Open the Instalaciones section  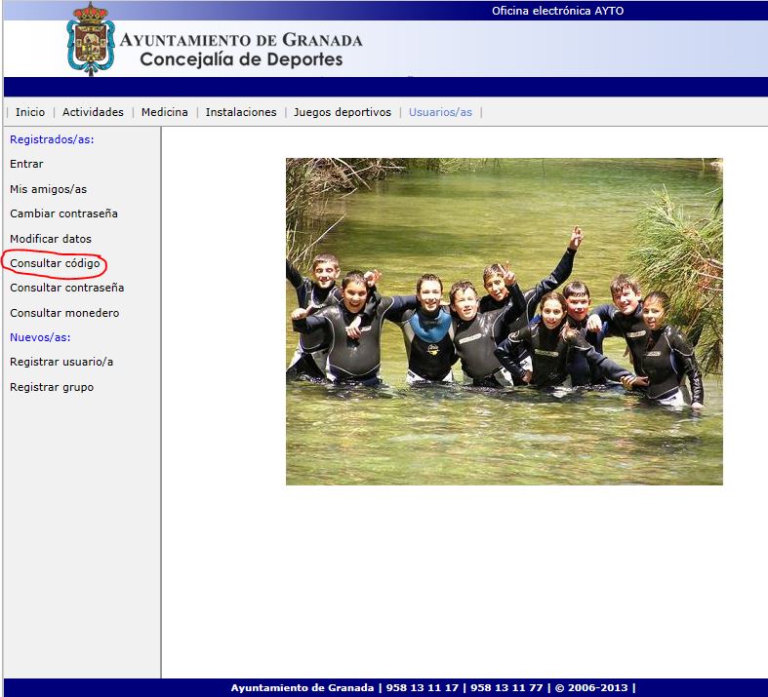241,112
